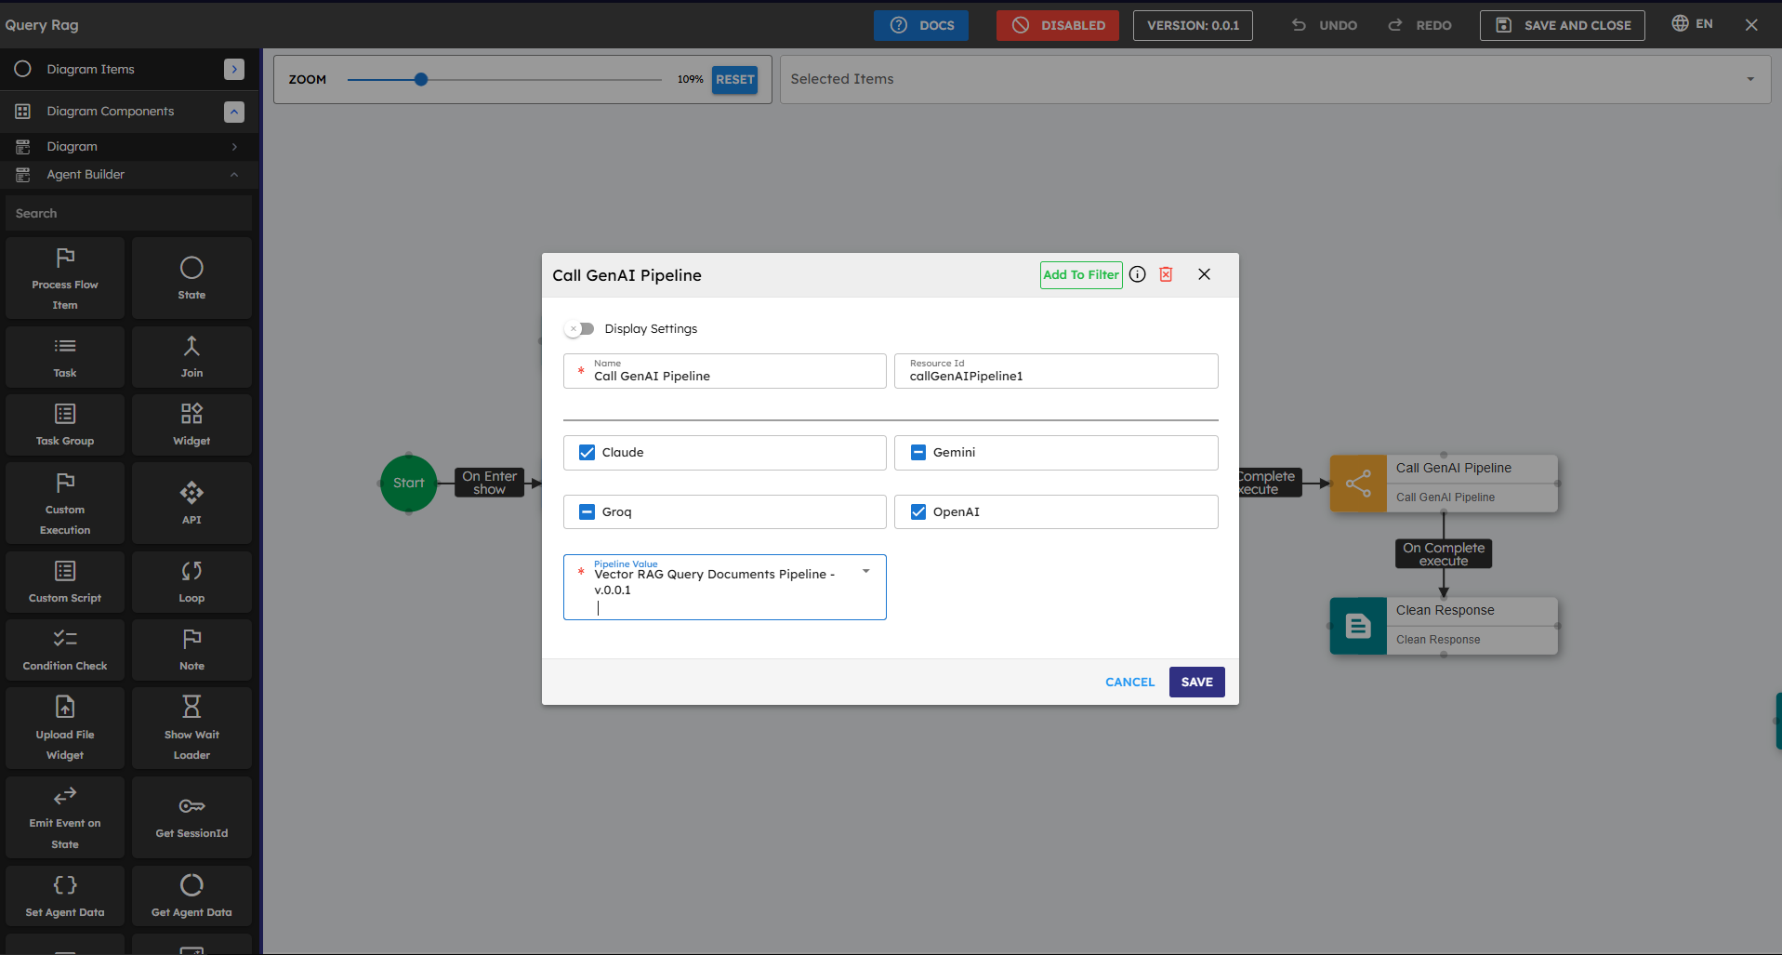The image size is (1782, 955).
Task: Toggle the Gemini checkbox
Action: pos(918,453)
